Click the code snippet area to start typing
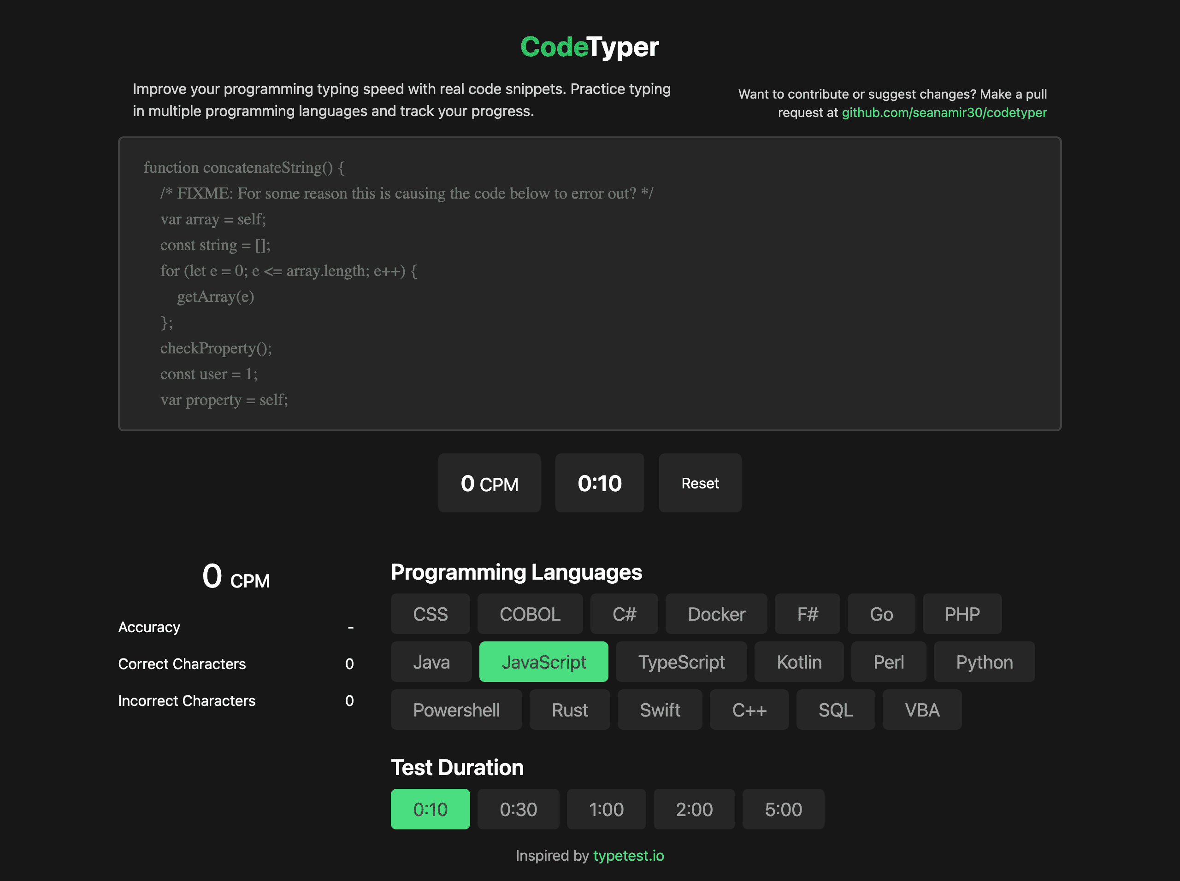The height and width of the screenshot is (881, 1180). (589, 282)
